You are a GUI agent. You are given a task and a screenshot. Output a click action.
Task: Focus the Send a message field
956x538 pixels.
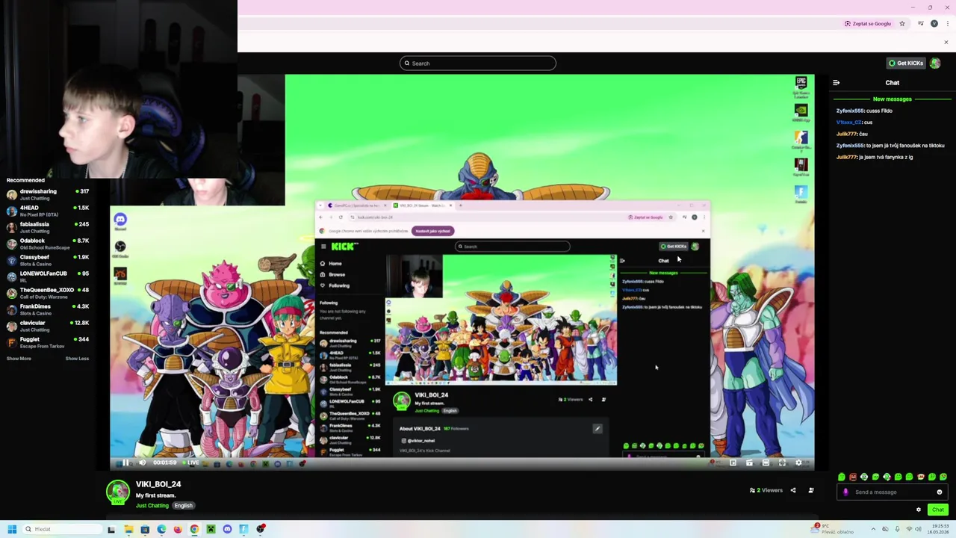pyautogui.click(x=893, y=492)
